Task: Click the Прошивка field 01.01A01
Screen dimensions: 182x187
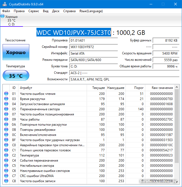Action: click(x=93, y=41)
